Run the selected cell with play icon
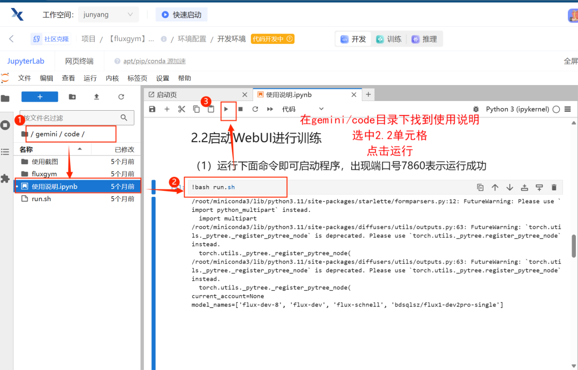 (x=226, y=109)
